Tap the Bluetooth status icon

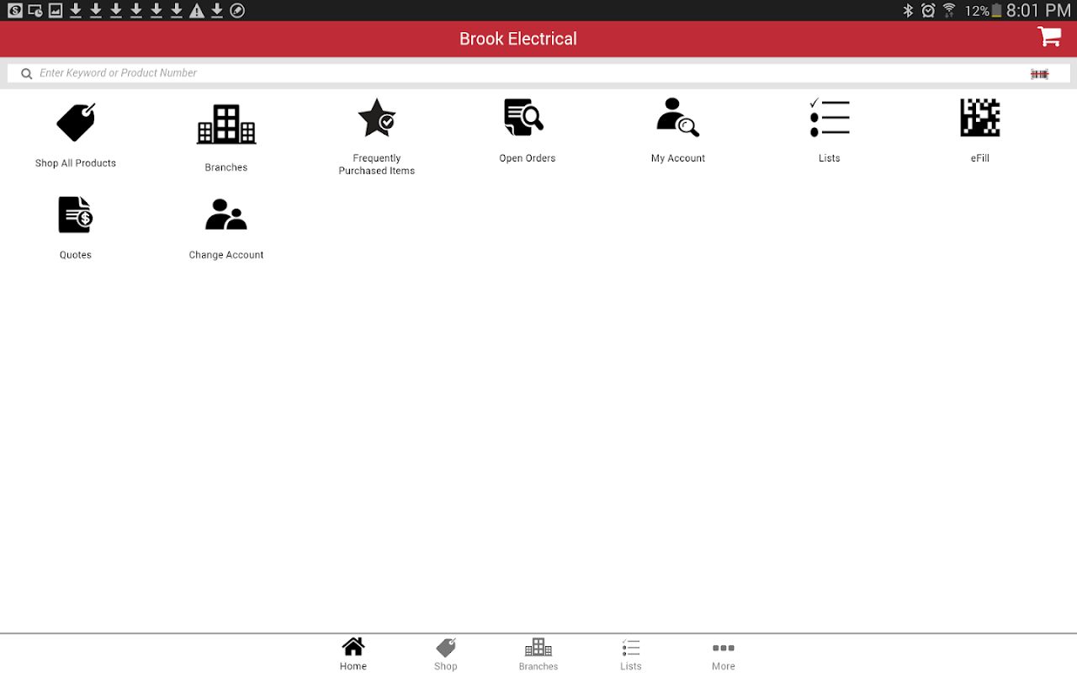pyautogui.click(x=908, y=10)
